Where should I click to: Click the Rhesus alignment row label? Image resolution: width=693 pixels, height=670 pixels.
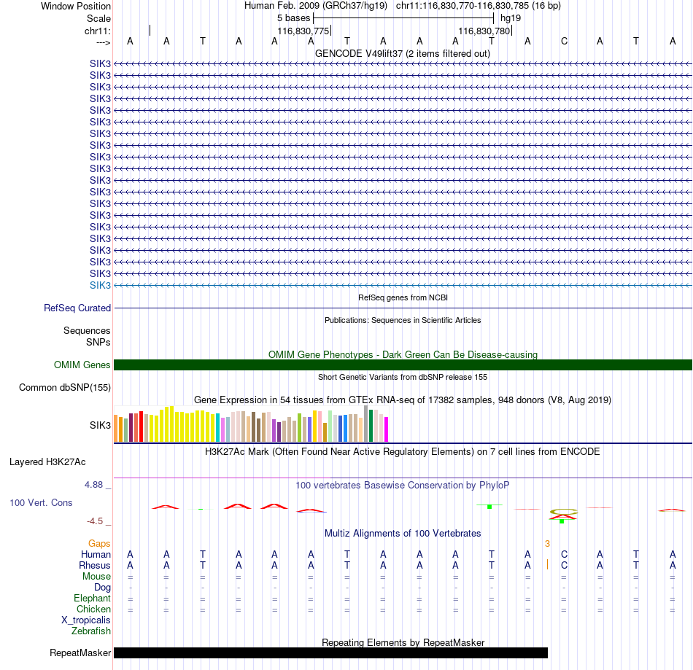(95, 566)
